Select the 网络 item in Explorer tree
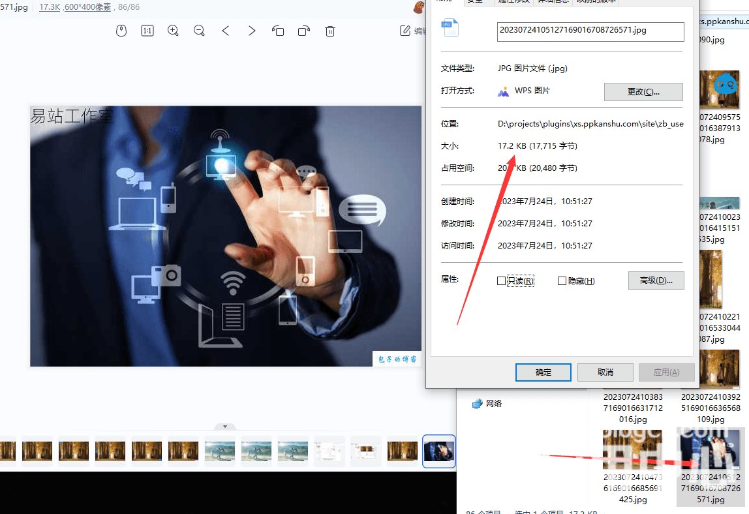The width and height of the screenshot is (749, 514). click(x=487, y=404)
